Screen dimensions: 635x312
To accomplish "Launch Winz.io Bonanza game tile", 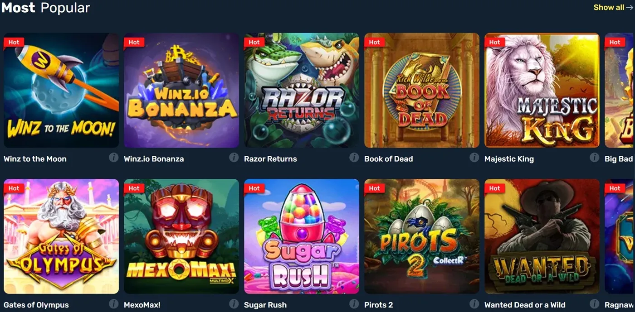I will click(181, 90).
